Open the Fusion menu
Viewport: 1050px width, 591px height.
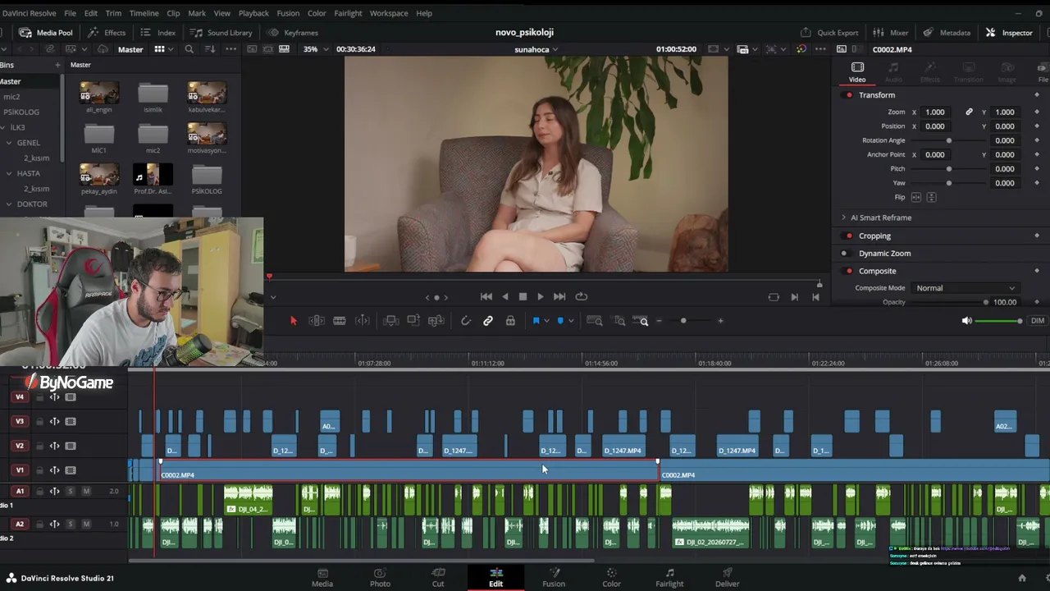pyautogui.click(x=288, y=13)
